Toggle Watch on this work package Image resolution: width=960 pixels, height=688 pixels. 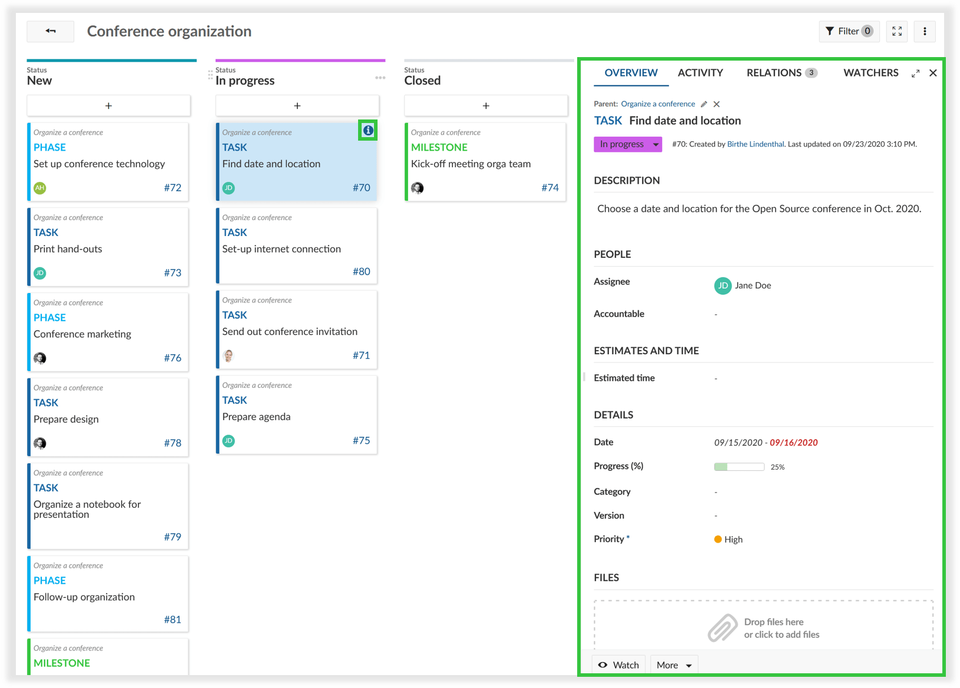[x=618, y=664]
